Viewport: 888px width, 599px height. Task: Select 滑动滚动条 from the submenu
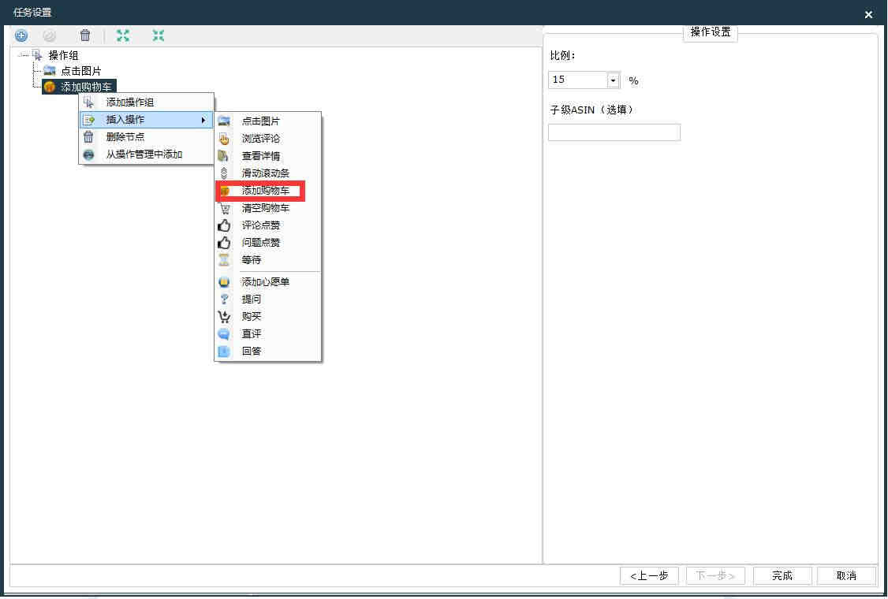coord(268,173)
